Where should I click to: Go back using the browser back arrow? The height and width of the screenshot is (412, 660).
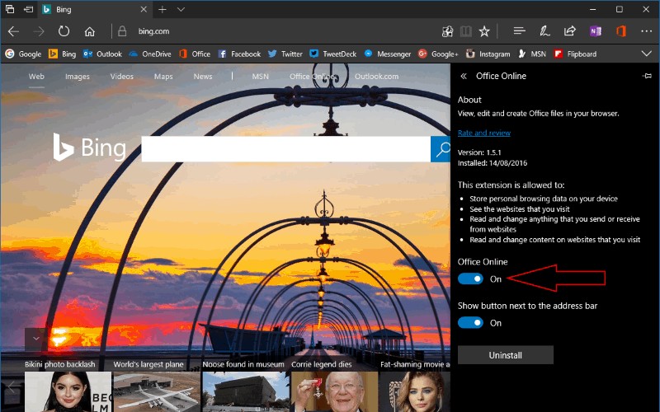(x=13, y=31)
